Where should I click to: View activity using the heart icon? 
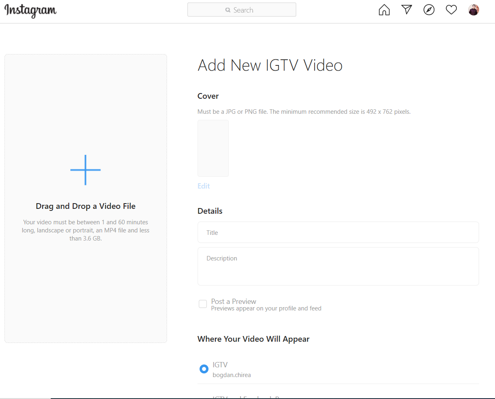coord(451,9)
